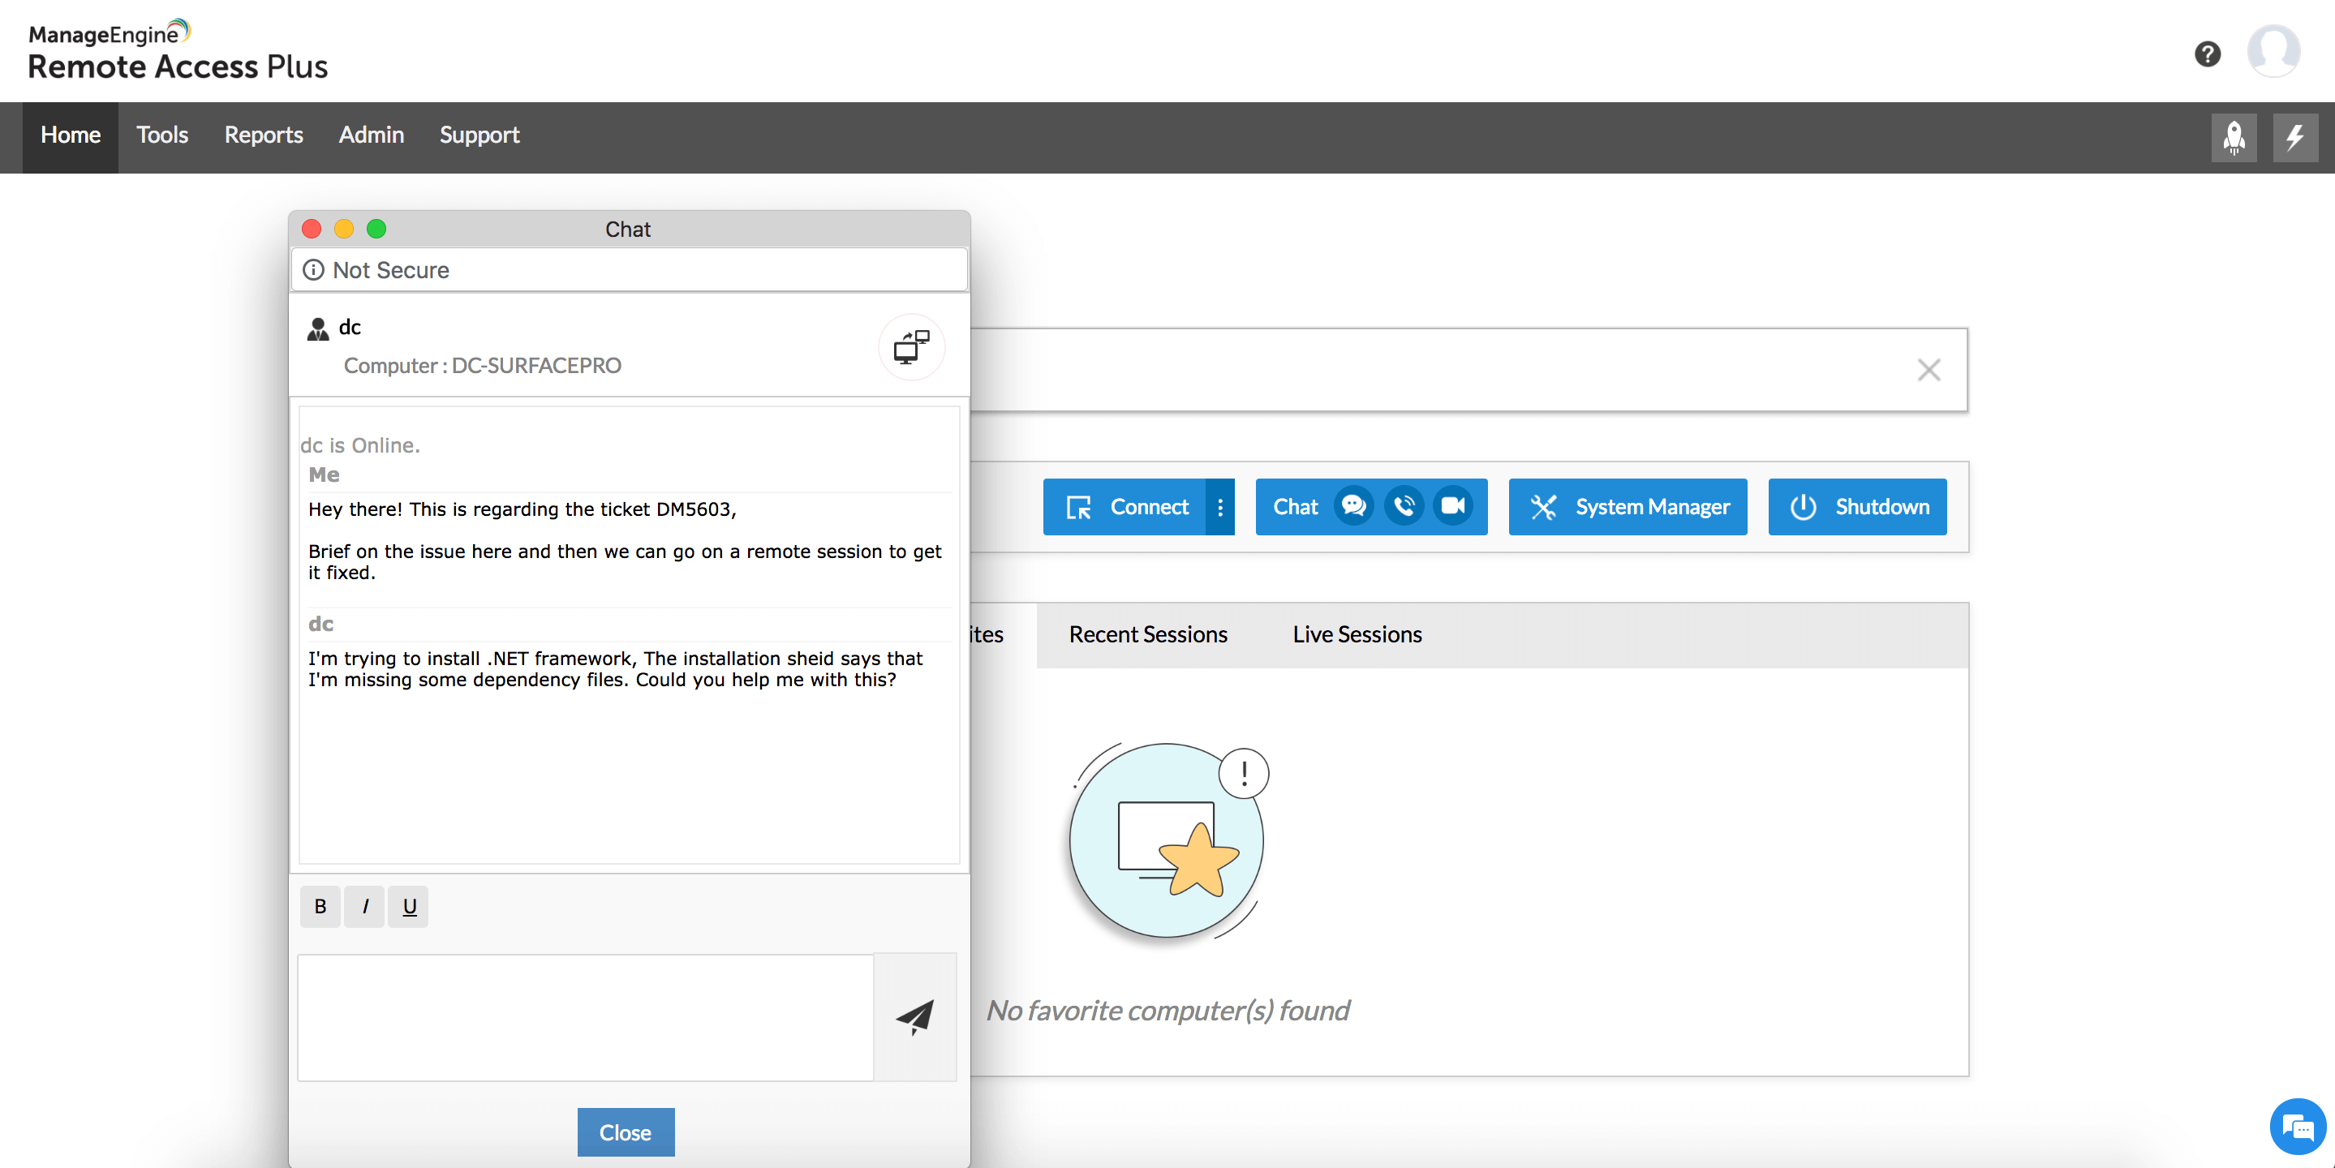Screen dimensions: 2335x1168
Task: Send message with paper plane icon
Action: pos(914,1016)
